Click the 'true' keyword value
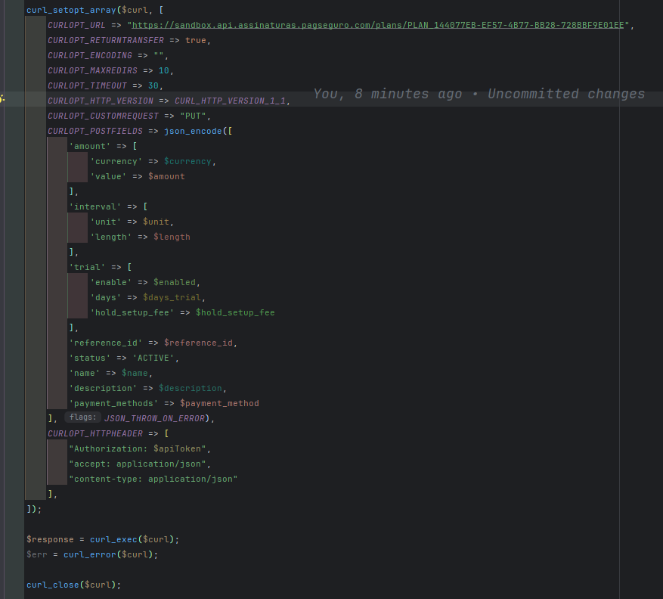Viewport: 663px width, 599px height. tap(195, 40)
